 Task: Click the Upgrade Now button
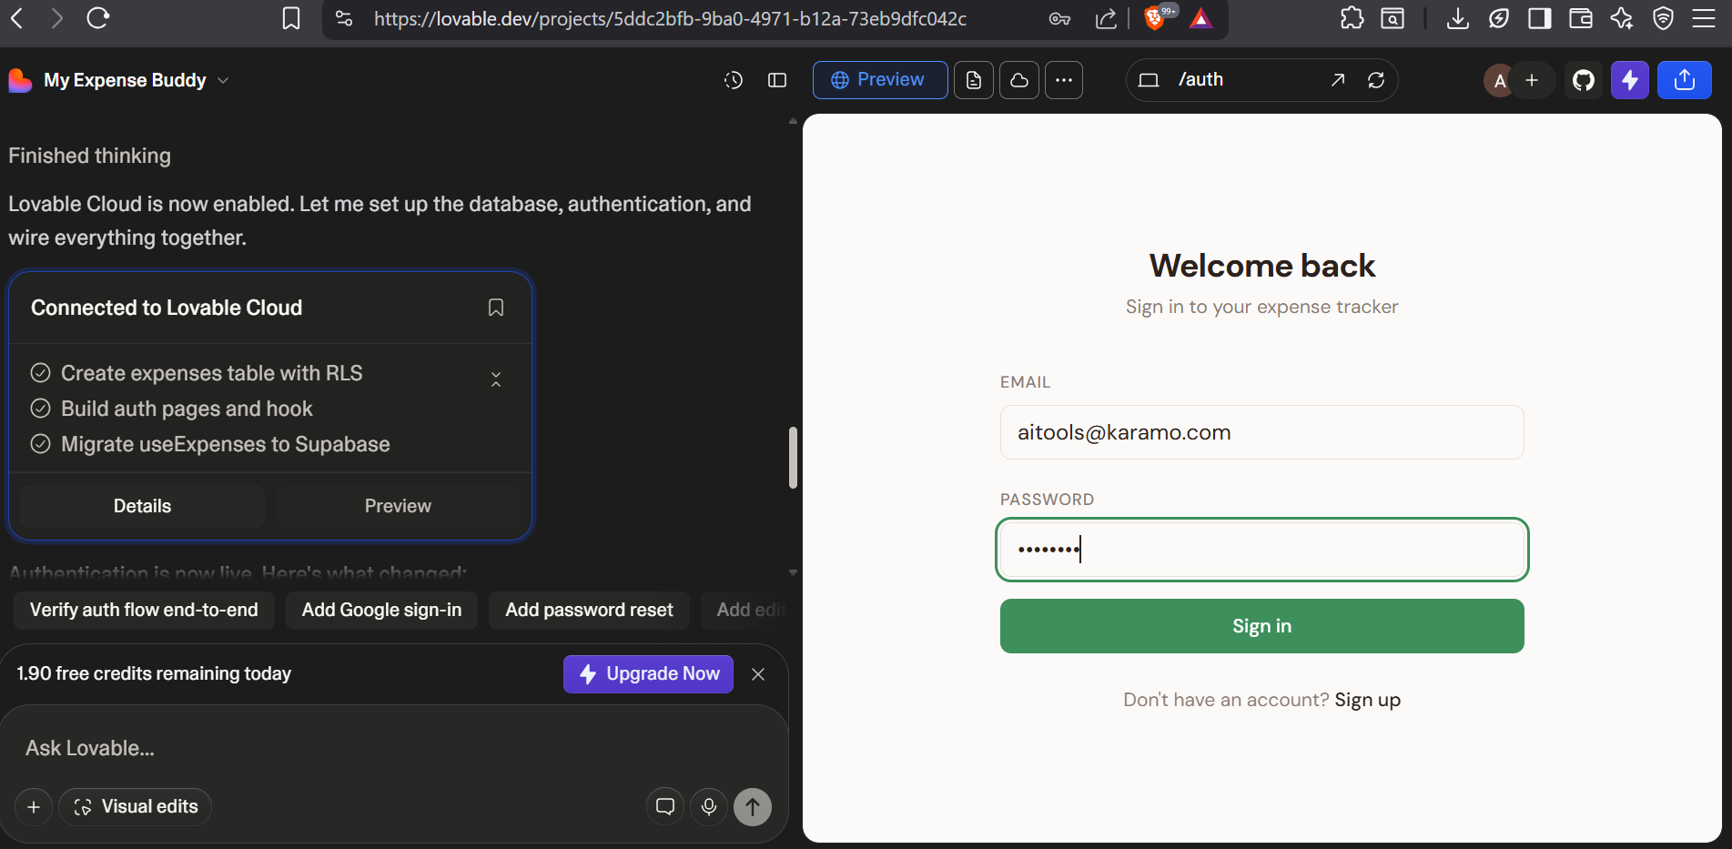tap(648, 673)
